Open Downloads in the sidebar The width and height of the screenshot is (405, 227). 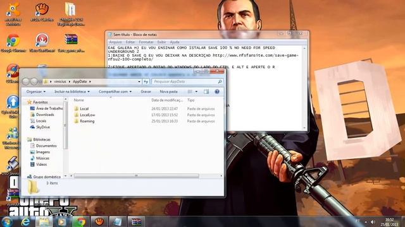pos(45,115)
